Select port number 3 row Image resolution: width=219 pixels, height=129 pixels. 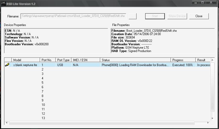[x=42, y=74]
